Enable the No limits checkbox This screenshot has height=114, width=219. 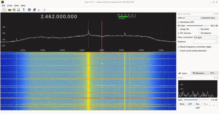(199, 29)
